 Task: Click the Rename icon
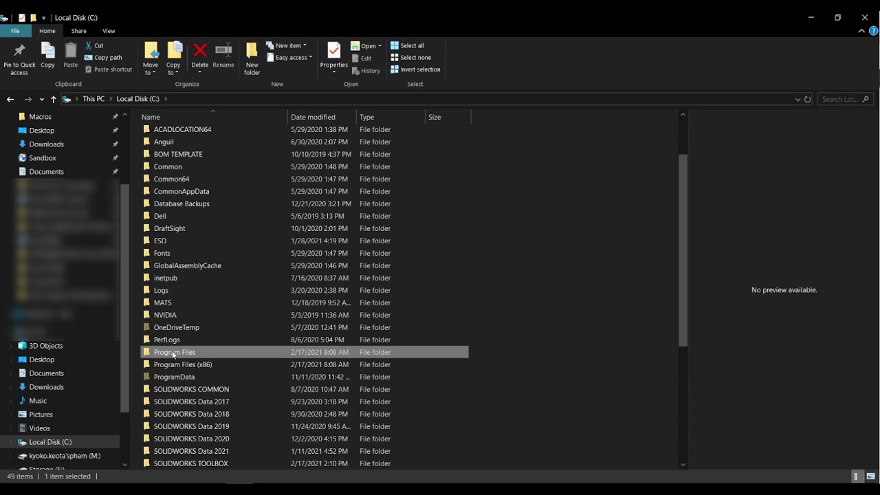tap(223, 49)
